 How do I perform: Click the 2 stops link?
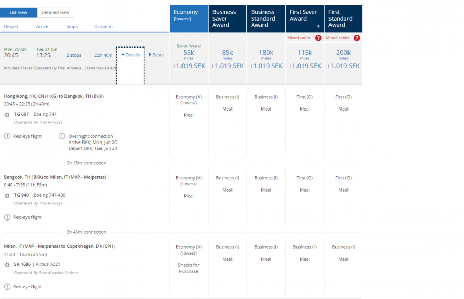pos(74,55)
